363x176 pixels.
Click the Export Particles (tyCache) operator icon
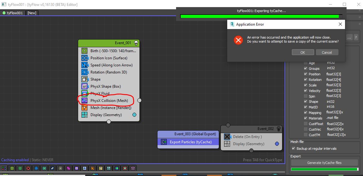163,142
